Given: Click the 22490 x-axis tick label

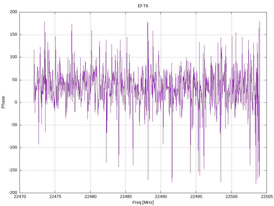Looking at the screenshot, I should coord(161,197).
